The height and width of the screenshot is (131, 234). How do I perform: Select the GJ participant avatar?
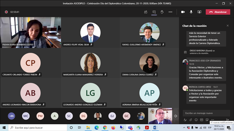click(112, 116)
